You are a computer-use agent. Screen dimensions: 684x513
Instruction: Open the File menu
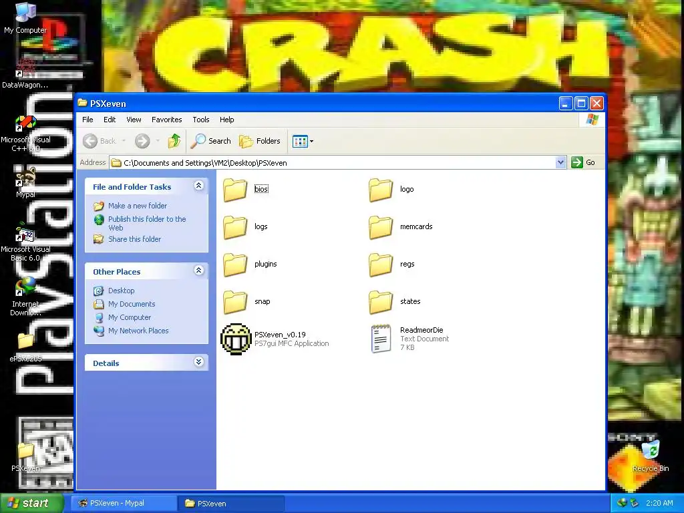(x=88, y=120)
